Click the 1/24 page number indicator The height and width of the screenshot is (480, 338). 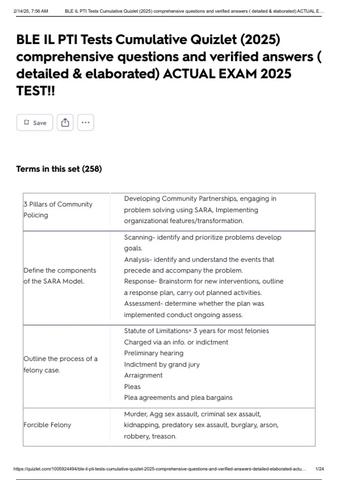pyautogui.click(x=320, y=469)
